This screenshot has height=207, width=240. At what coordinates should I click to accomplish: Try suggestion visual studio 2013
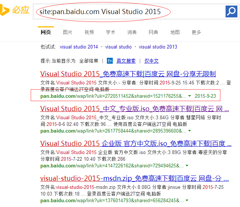(x=158, y=47)
